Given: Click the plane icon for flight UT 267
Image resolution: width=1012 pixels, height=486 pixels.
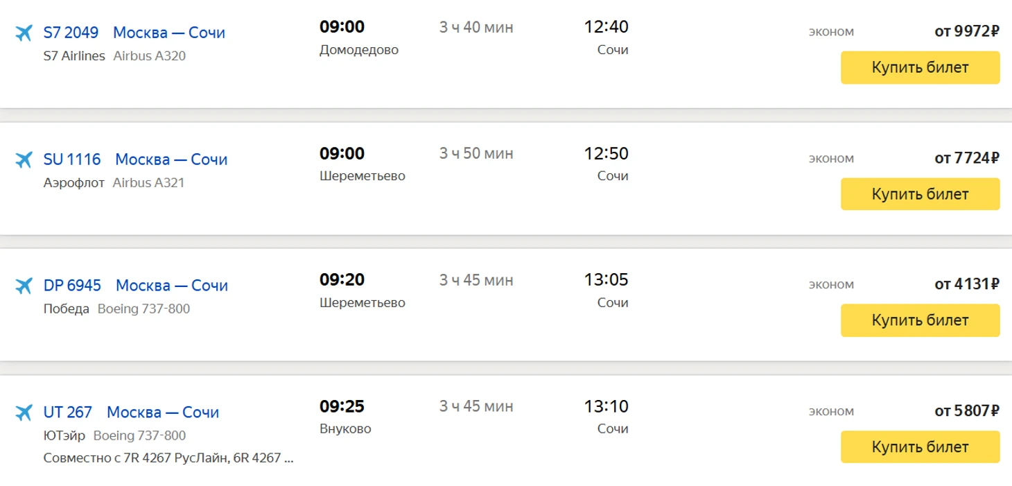Looking at the screenshot, I should point(24,413).
